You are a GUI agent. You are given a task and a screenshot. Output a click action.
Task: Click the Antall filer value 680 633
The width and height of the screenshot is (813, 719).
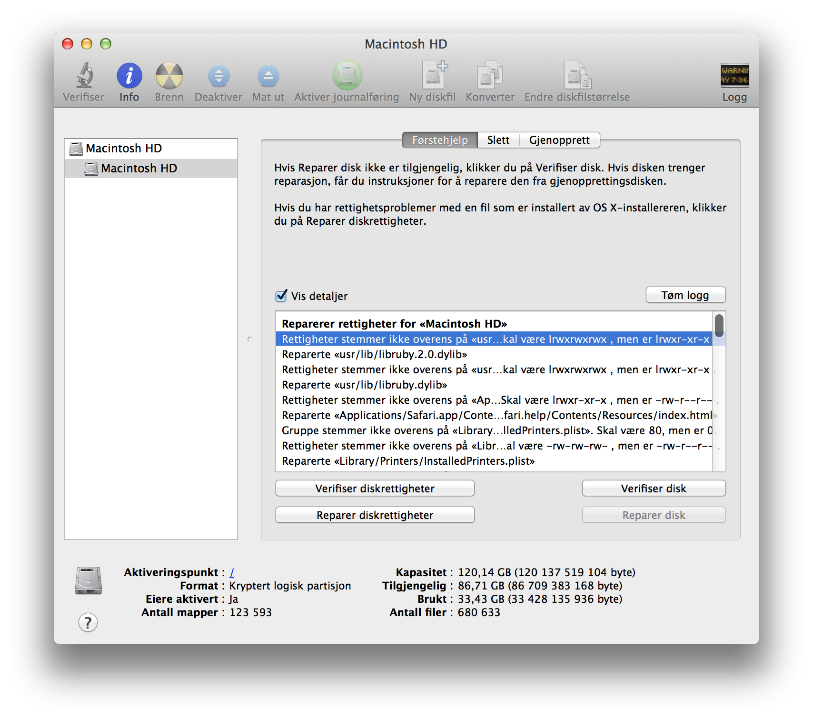click(x=479, y=612)
